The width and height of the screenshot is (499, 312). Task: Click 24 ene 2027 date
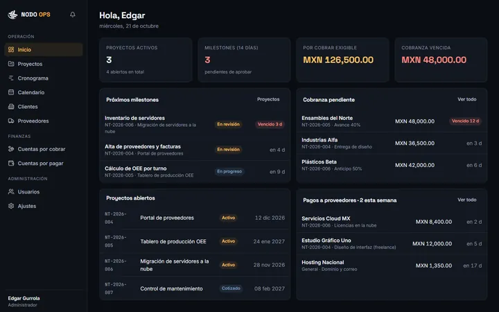(x=269, y=241)
